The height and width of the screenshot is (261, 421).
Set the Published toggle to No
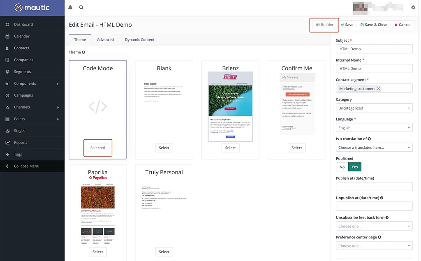[x=342, y=167]
